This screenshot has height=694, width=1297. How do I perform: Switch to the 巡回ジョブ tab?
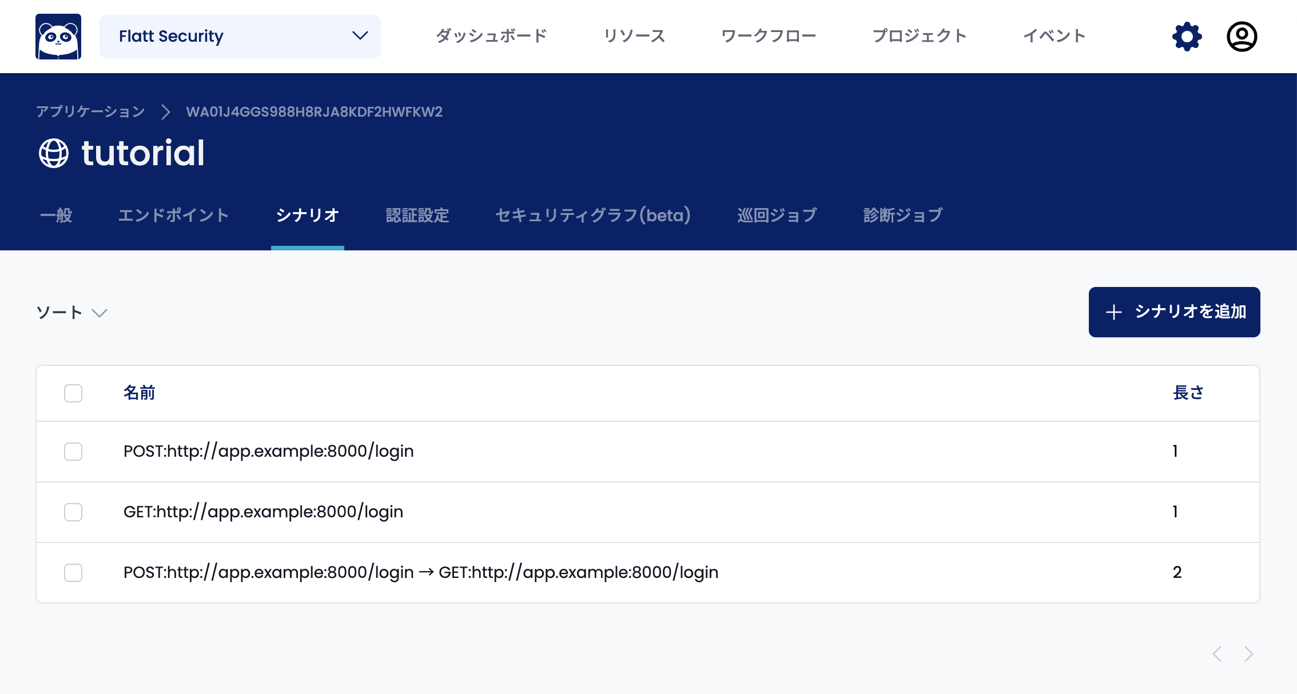click(777, 216)
